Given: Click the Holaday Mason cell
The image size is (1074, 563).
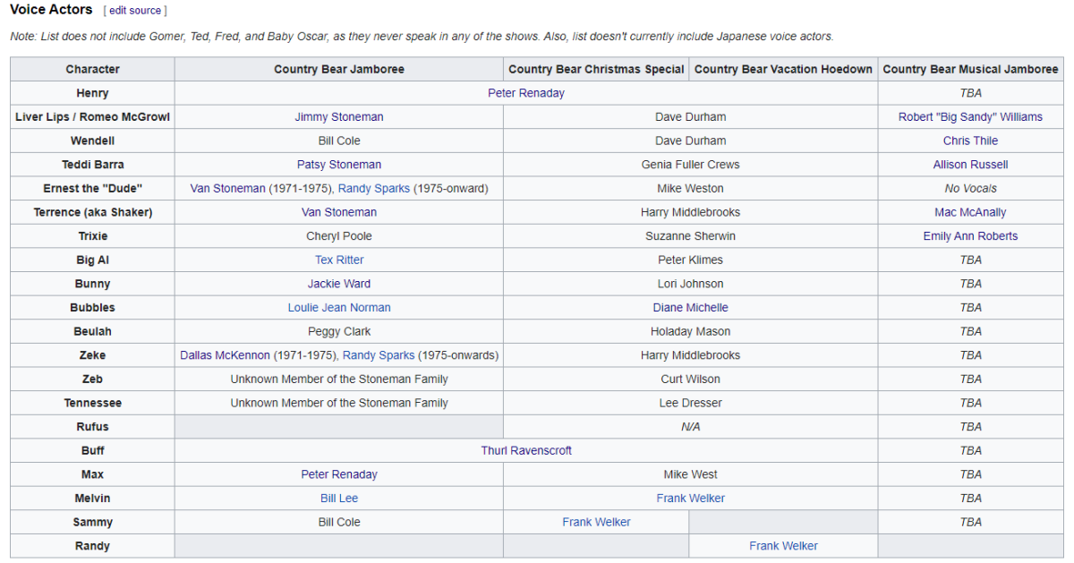Looking at the screenshot, I should 690,331.
